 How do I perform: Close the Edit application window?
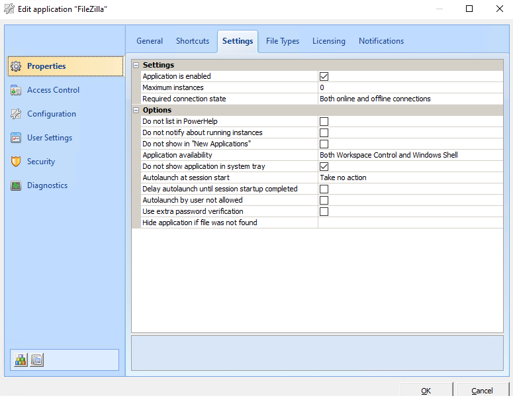tap(499, 9)
